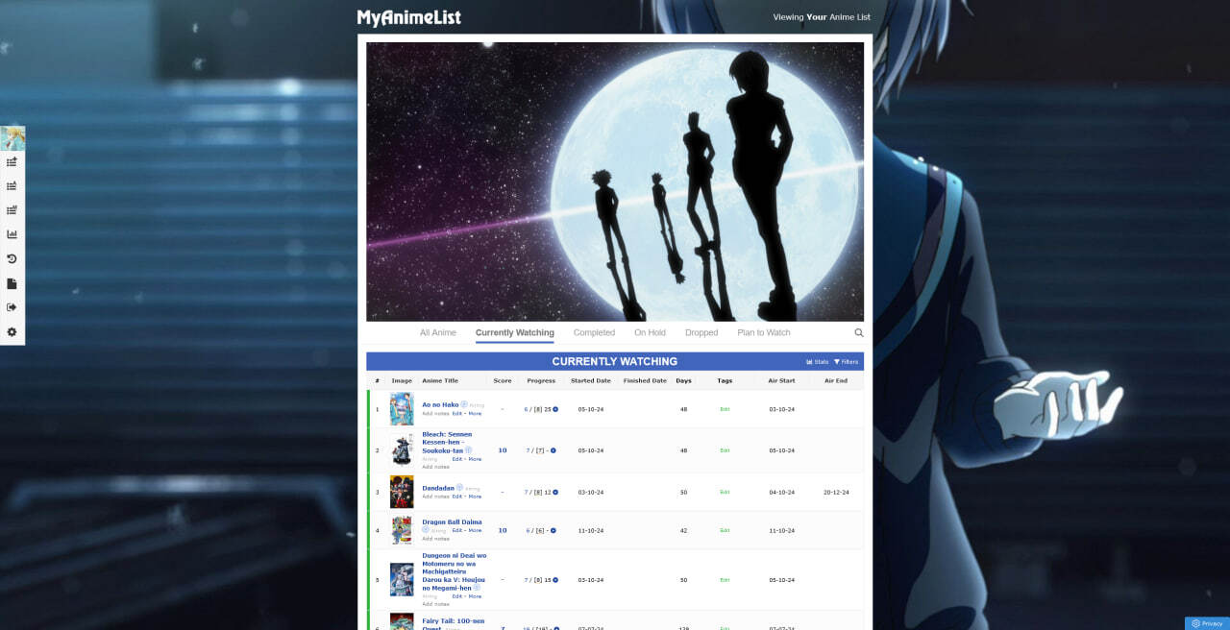Click the Ao no Hako cover thumbnail
The height and width of the screenshot is (630, 1230).
402,409
